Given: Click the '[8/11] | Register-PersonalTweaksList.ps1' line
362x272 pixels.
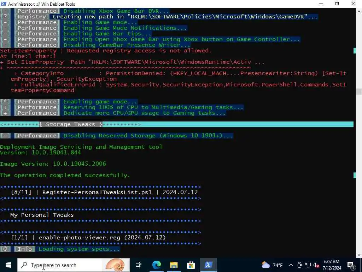Looking at the screenshot, I should [x=104, y=192].
